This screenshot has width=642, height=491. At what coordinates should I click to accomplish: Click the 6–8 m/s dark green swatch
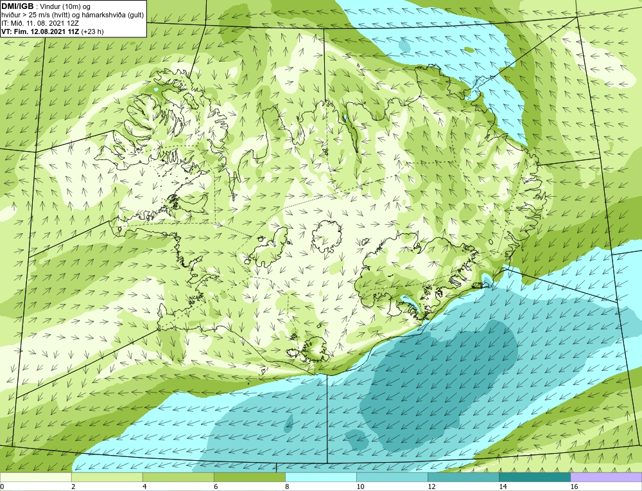(x=249, y=477)
